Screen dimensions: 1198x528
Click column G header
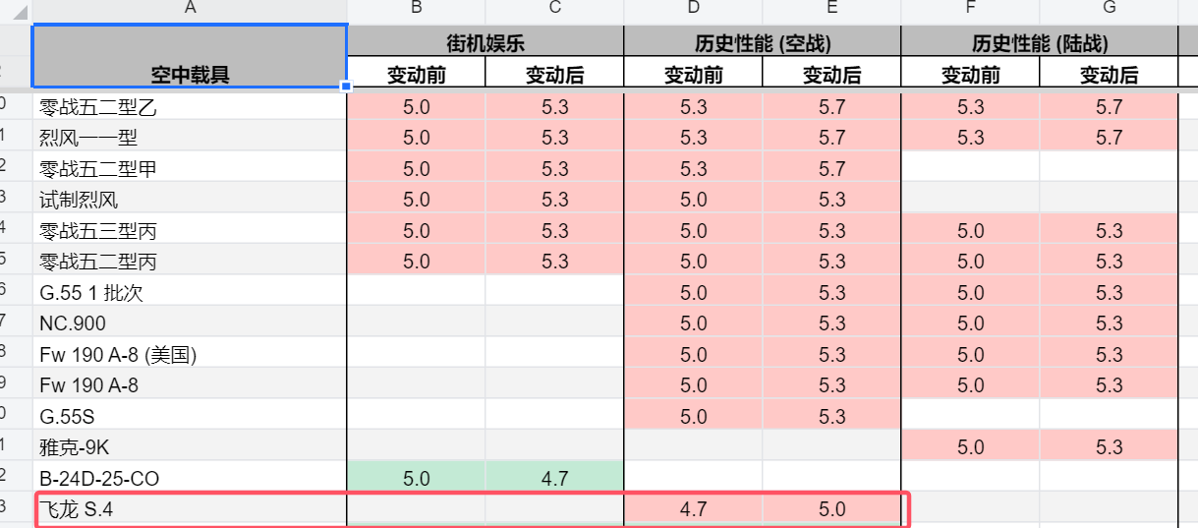pyautogui.click(x=1109, y=9)
